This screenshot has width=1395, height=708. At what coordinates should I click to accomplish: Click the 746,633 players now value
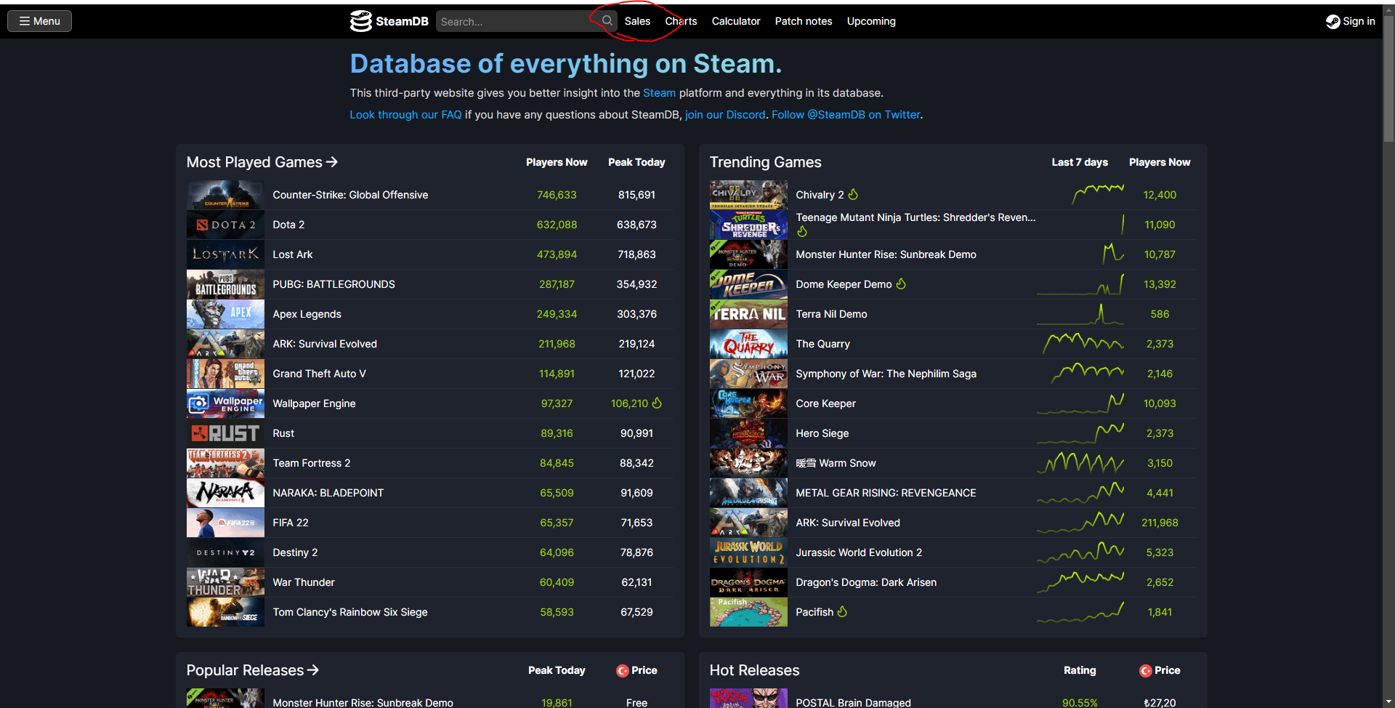pyautogui.click(x=557, y=195)
